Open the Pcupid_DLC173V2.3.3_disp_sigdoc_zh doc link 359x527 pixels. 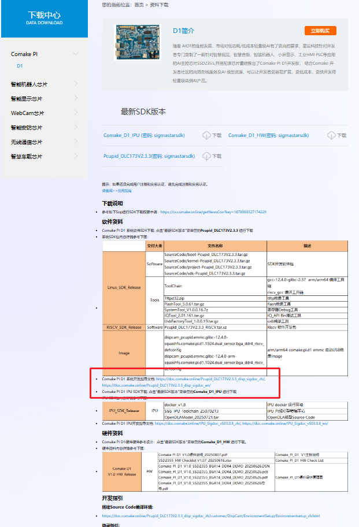(211, 379)
